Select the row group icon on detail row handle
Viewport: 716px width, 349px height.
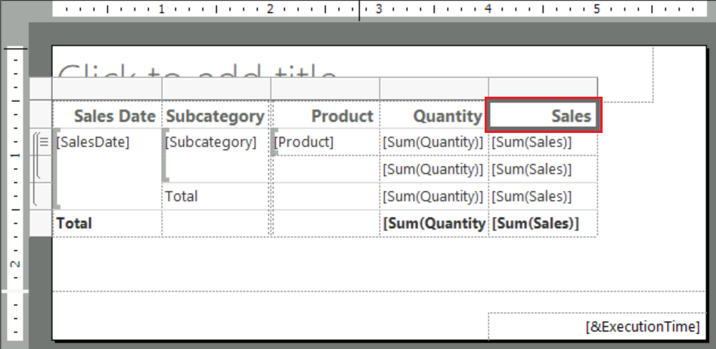pyautogui.click(x=43, y=141)
